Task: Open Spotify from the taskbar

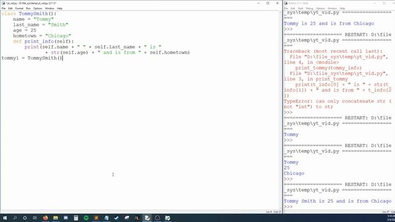Action: point(86,218)
